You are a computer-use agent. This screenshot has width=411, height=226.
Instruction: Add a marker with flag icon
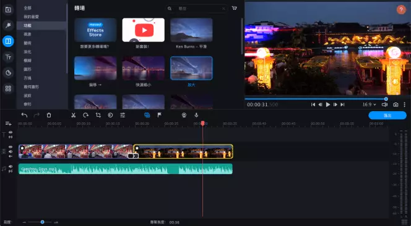pos(159,115)
